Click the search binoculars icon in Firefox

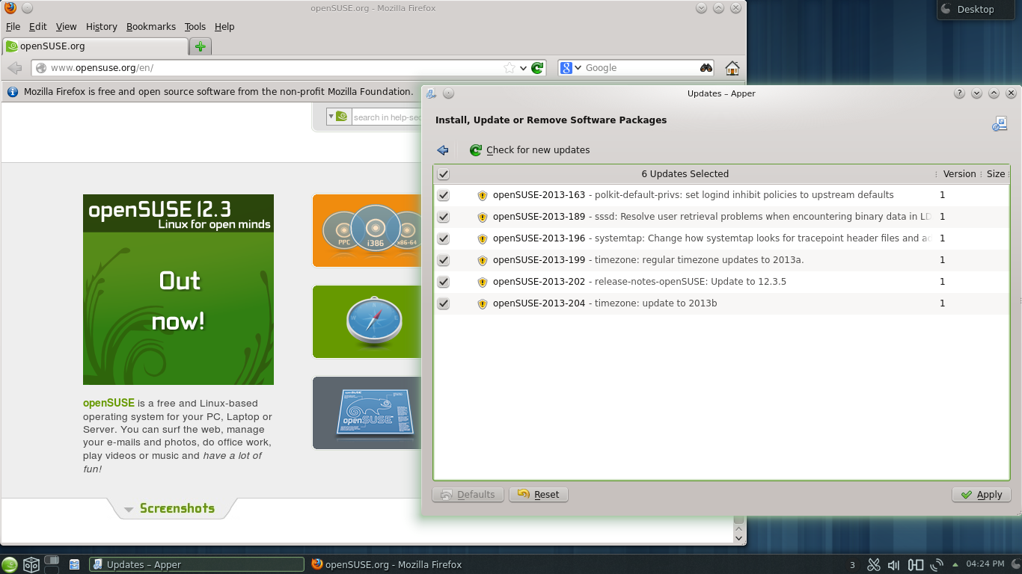pyautogui.click(x=706, y=68)
